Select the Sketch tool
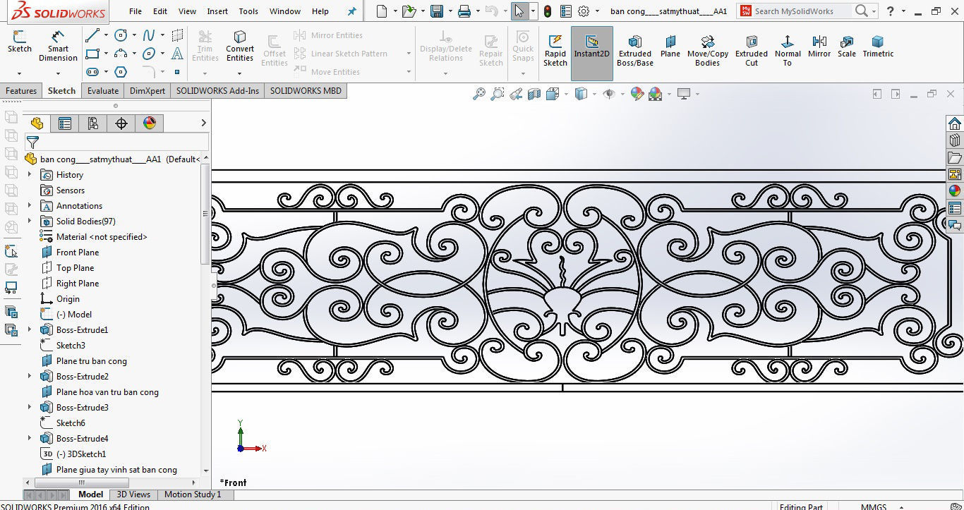This screenshot has height=510, width=964. pyautogui.click(x=19, y=42)
